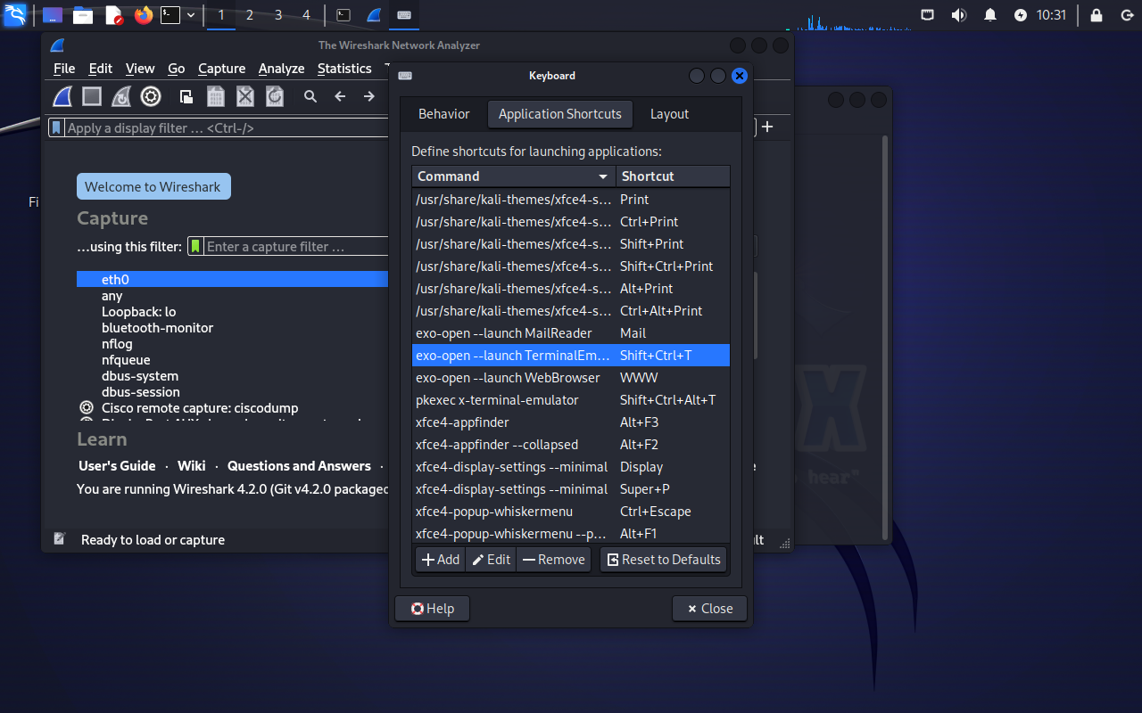Select the Application Shortcuts tab
This screenshot has height=713, width=1142.
pyautogui.click(x=559, y=114)
